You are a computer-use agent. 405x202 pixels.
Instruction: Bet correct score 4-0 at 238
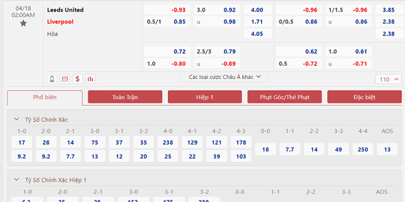[x=168, y=142]
